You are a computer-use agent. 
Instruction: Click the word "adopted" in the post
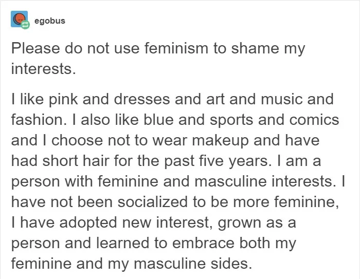[x=88, y=223]
